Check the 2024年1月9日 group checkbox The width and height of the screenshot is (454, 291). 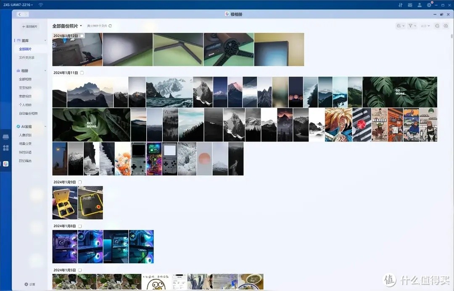80,182
